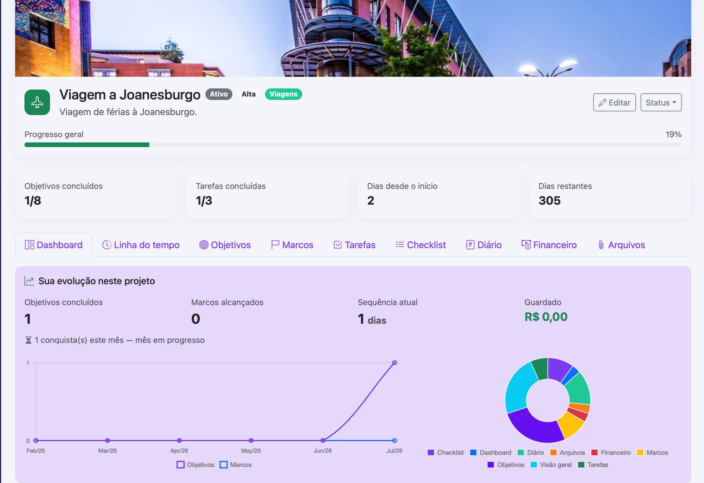Toggle Tarefas in donut chart legend
The width and height of the screenshot is (704, 483).
[593, 465]
